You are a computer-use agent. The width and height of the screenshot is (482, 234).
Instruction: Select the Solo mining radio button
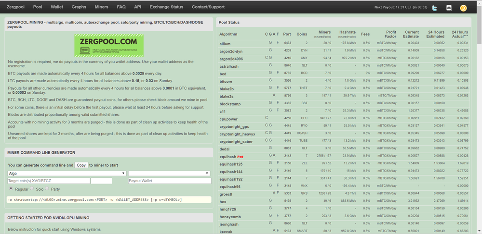click(x=33, y=188)
